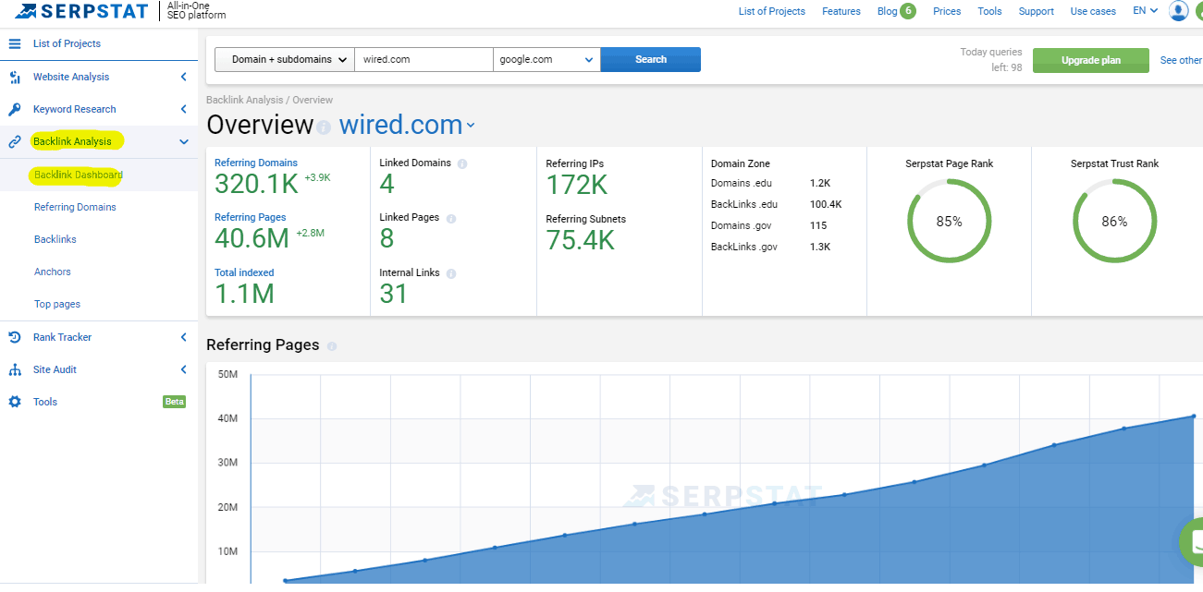Click the BackLinks .gov value 1.3K

[820, 247]
